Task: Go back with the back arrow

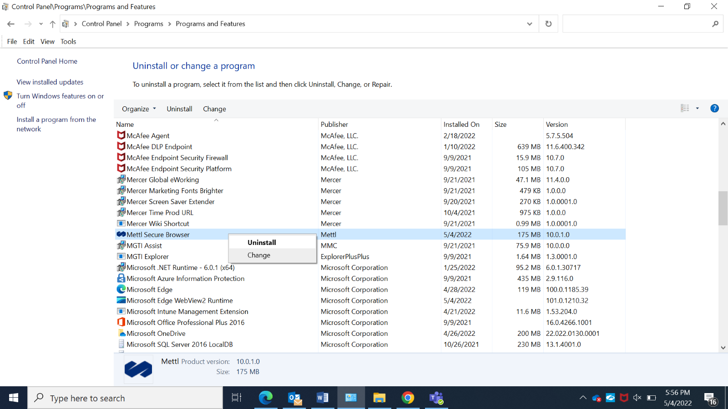Action: tap(11, 24)
